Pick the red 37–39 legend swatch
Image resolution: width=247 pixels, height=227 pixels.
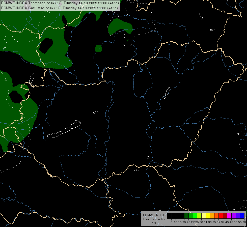tap(221, 216)
